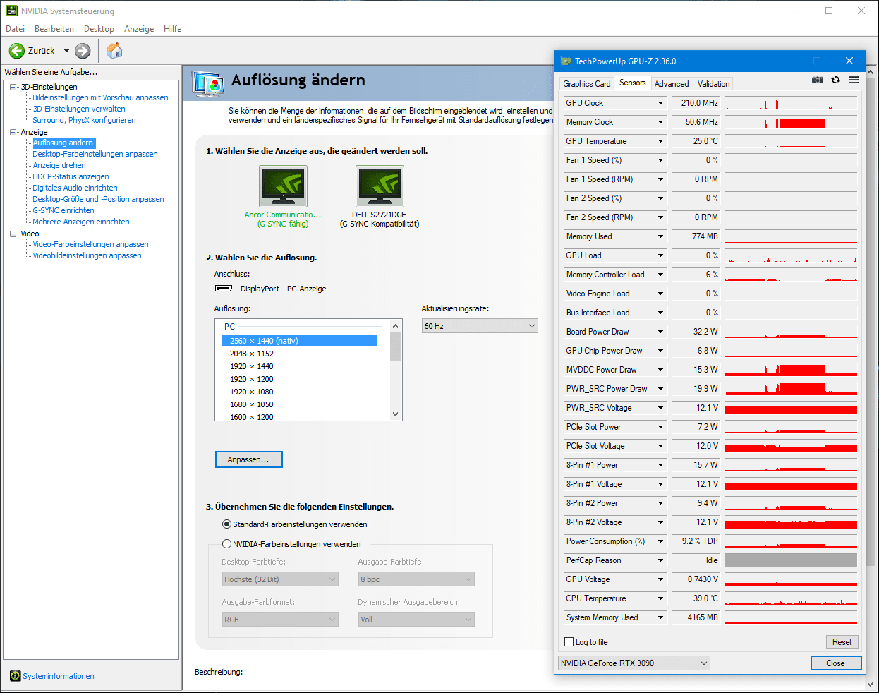879x693 pixels.
Task: Collapse the Anzeige tree node
Action: pyautogui.click(x=13, y=132)
